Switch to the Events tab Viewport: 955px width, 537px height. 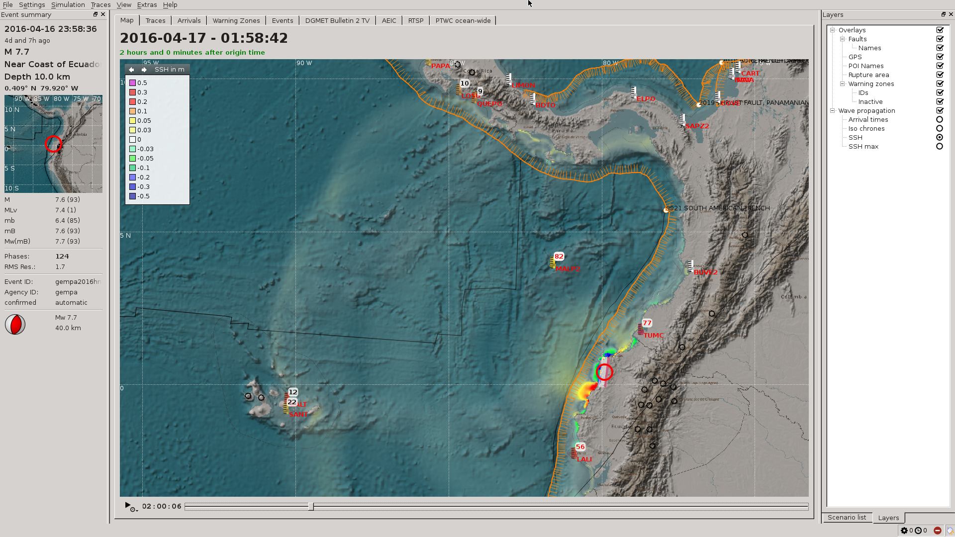coord(283,20)
